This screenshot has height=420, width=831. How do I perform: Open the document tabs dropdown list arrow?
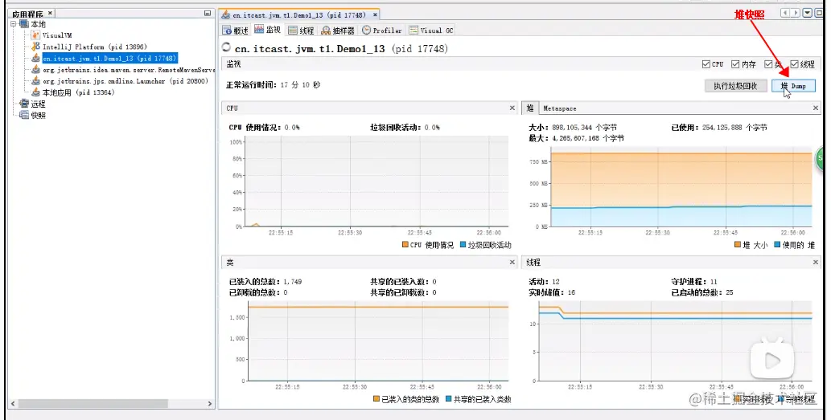coord(807,13)
